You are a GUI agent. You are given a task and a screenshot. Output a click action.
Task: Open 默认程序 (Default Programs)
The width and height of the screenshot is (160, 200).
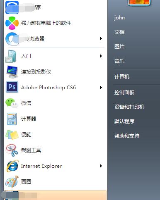coord(124,121)
